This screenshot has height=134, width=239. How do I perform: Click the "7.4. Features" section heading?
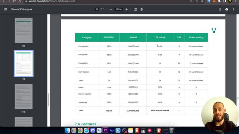[86, 124]
